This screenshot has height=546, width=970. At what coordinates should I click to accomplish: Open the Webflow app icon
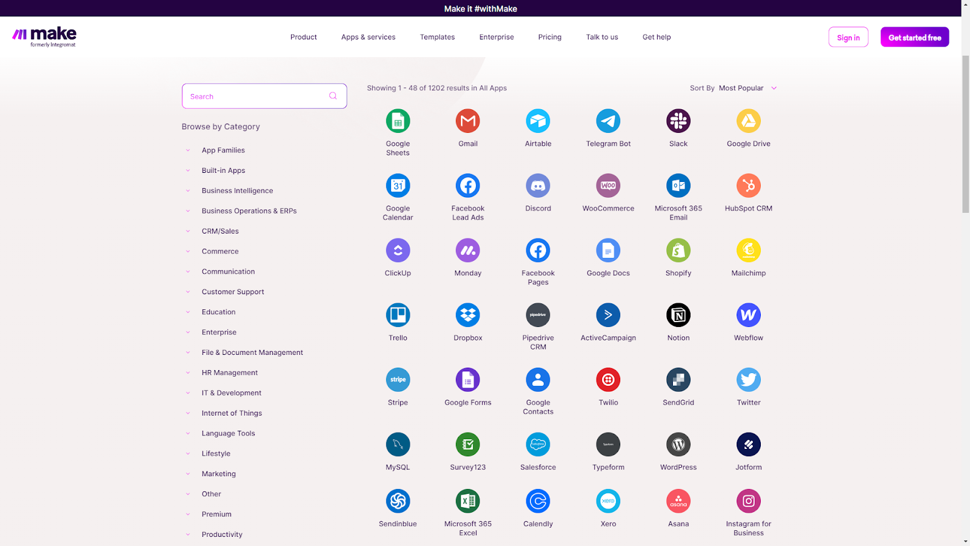point(749,315)
